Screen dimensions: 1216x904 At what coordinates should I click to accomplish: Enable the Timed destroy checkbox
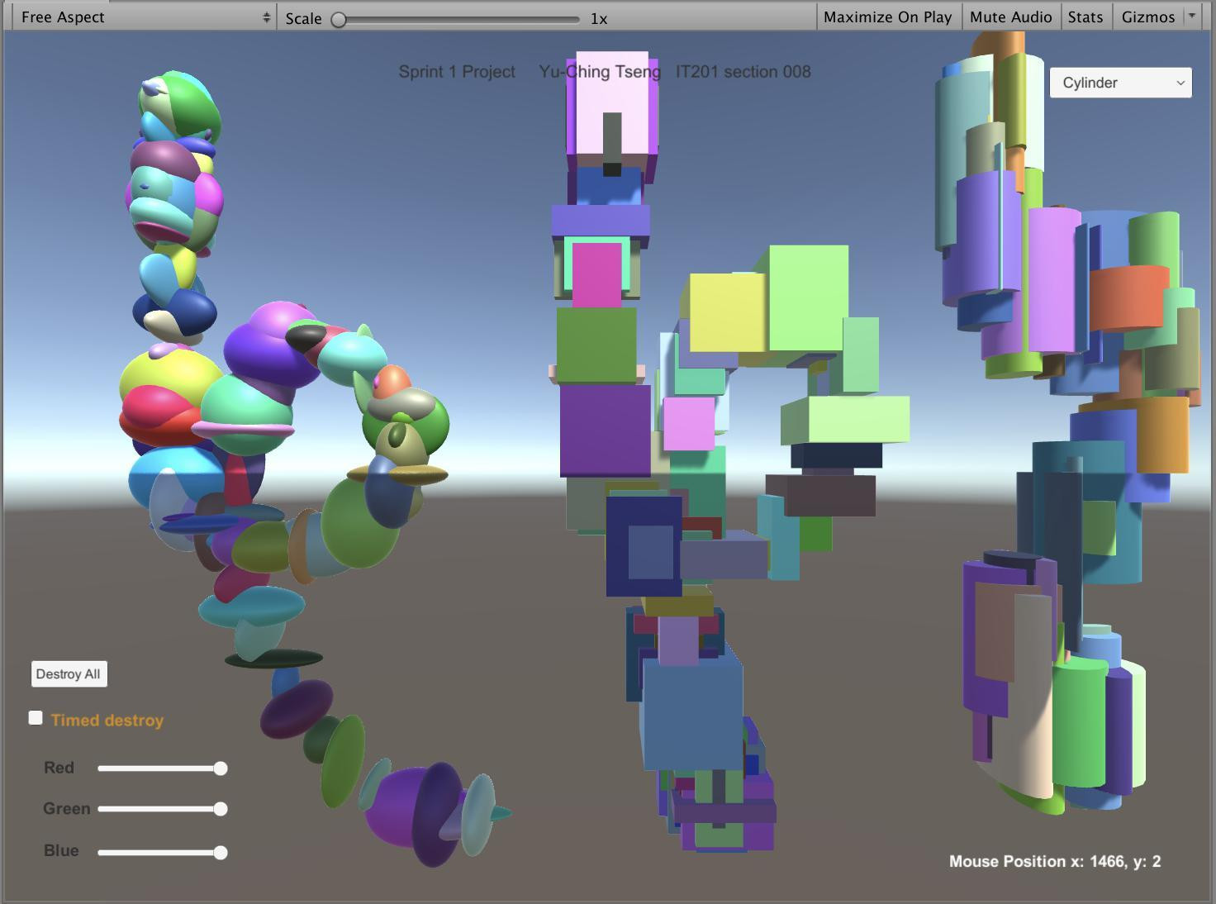pos(36,718)
